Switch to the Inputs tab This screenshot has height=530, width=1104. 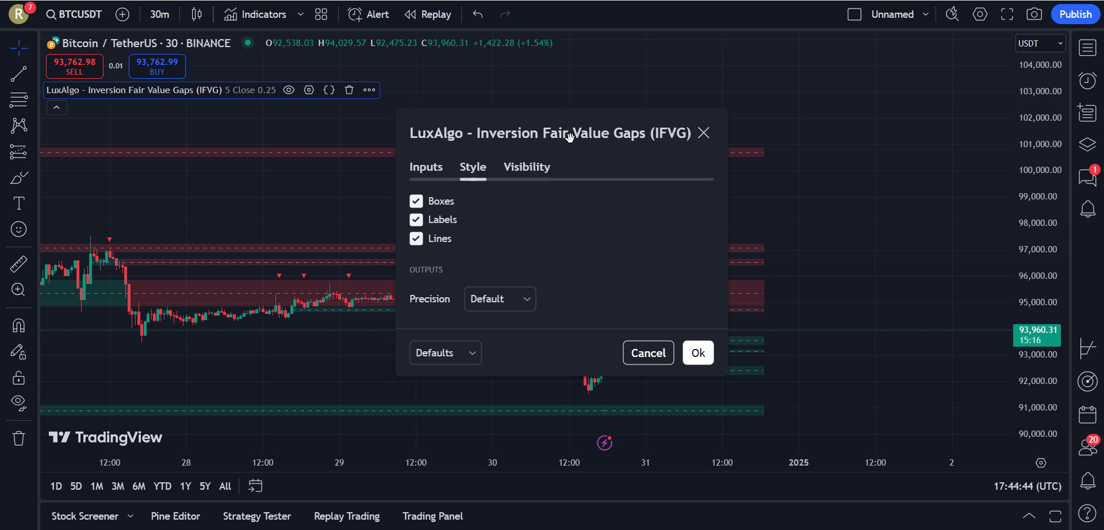pyautogui.click(x=425, y=167)
